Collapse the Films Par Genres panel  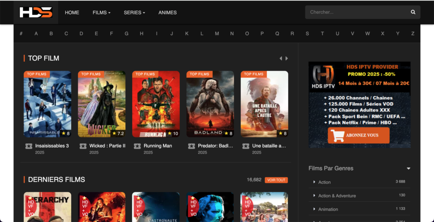tap(409, 168)
